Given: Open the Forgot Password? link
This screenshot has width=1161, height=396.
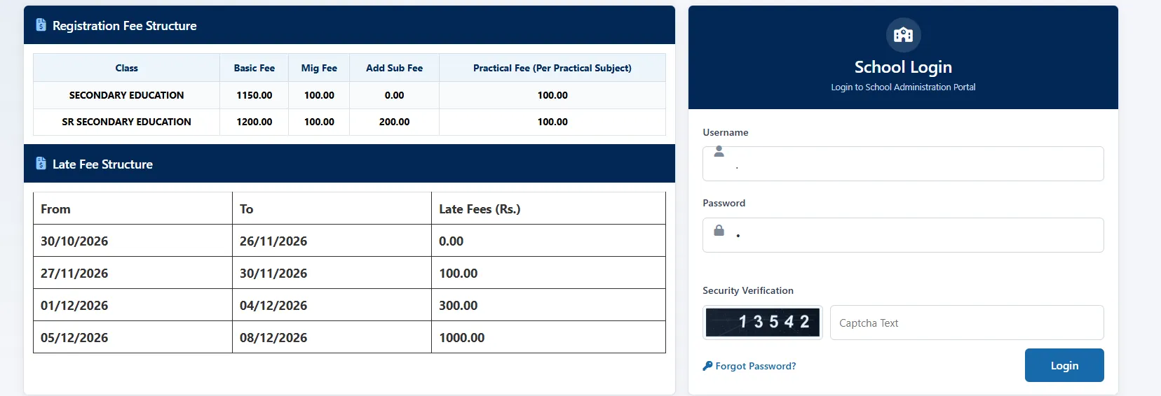Looking at the screenshot, I should (x=755, y=366).
